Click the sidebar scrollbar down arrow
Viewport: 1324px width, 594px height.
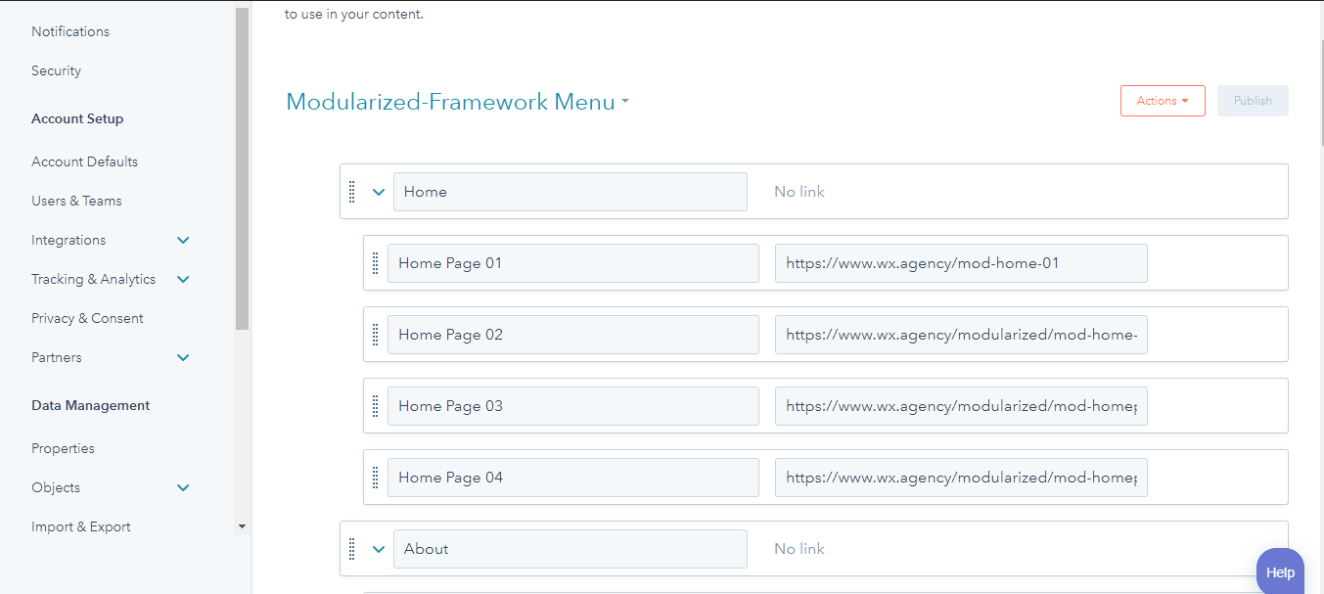[242, 526]
